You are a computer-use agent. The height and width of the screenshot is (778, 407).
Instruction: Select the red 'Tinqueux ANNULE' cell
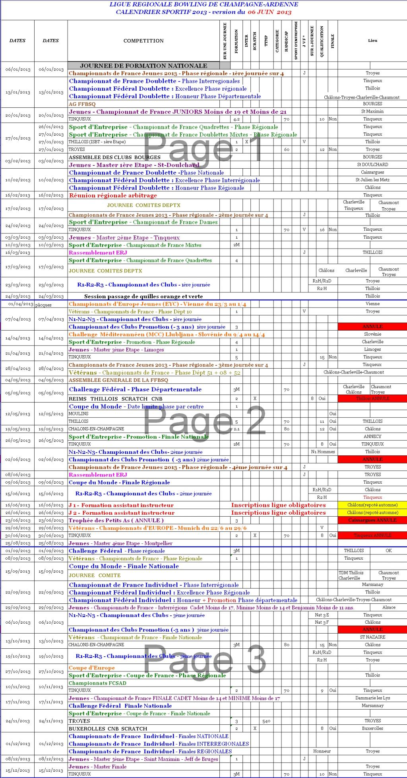(x=372, y=535)
